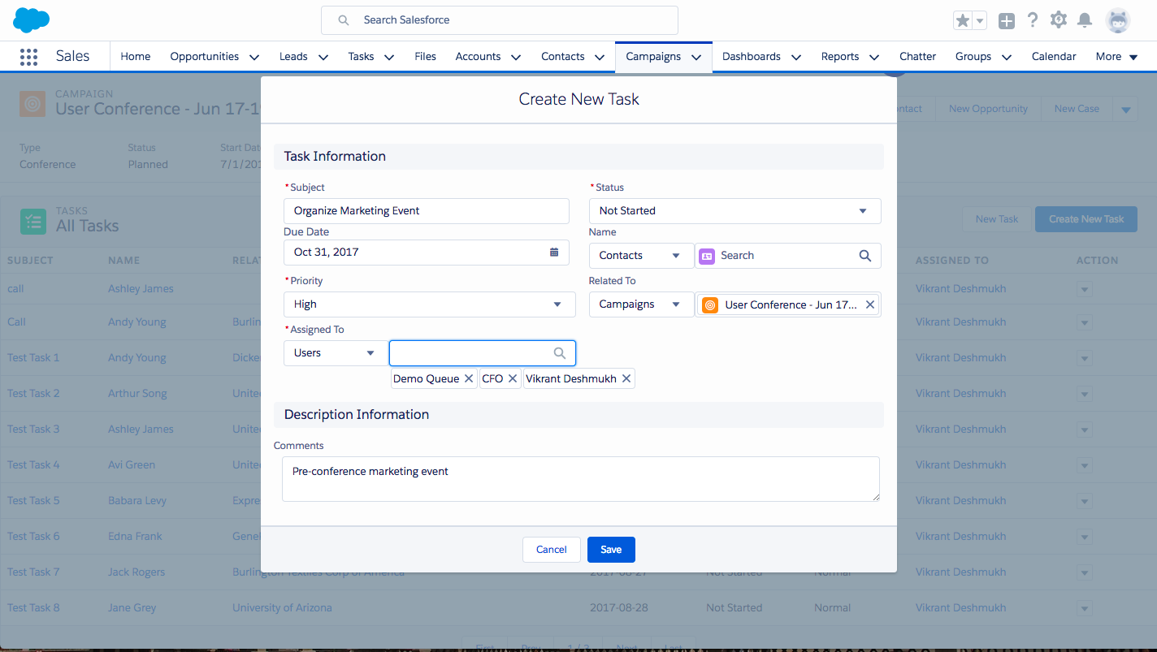Open Setup via the gear icon
Image resolution: width=1157 pixels, height=652 pixels.
(x=1059, y=19)
